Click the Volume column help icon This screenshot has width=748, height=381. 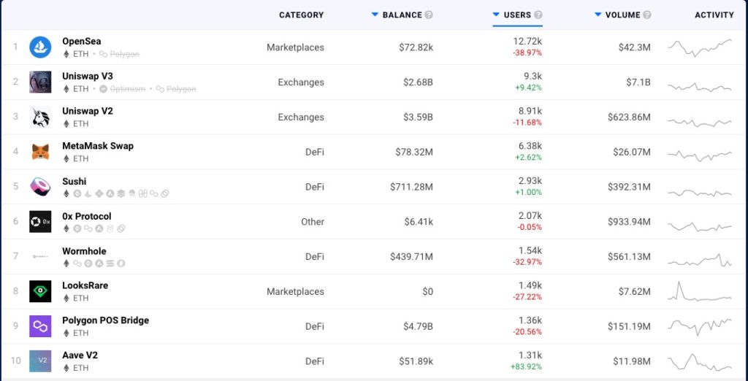coord(646,15)
